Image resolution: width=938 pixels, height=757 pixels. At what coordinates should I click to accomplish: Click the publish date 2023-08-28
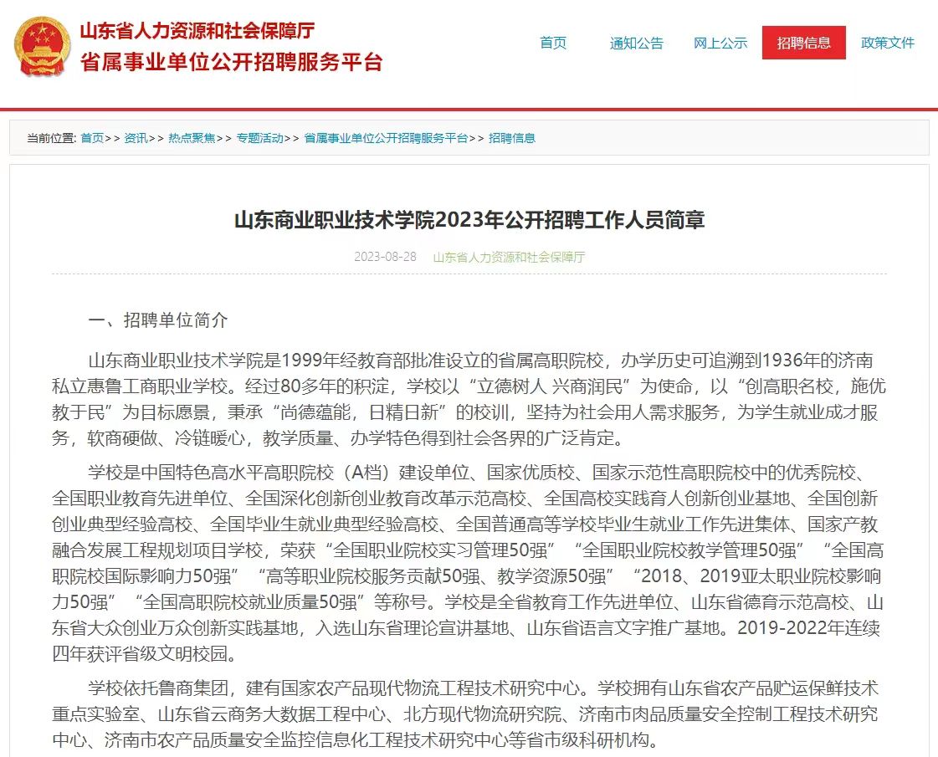[385, 257]
